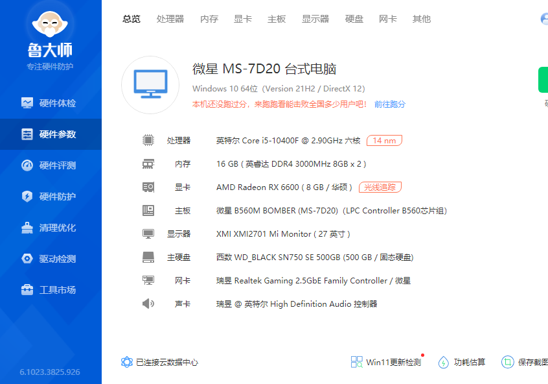
Task: Click the 鲁大师 mascot logo
Action: 50,23
